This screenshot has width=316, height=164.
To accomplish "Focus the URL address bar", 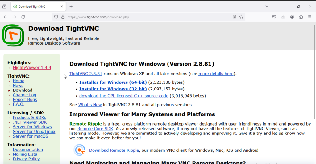I will pos(148,17).
